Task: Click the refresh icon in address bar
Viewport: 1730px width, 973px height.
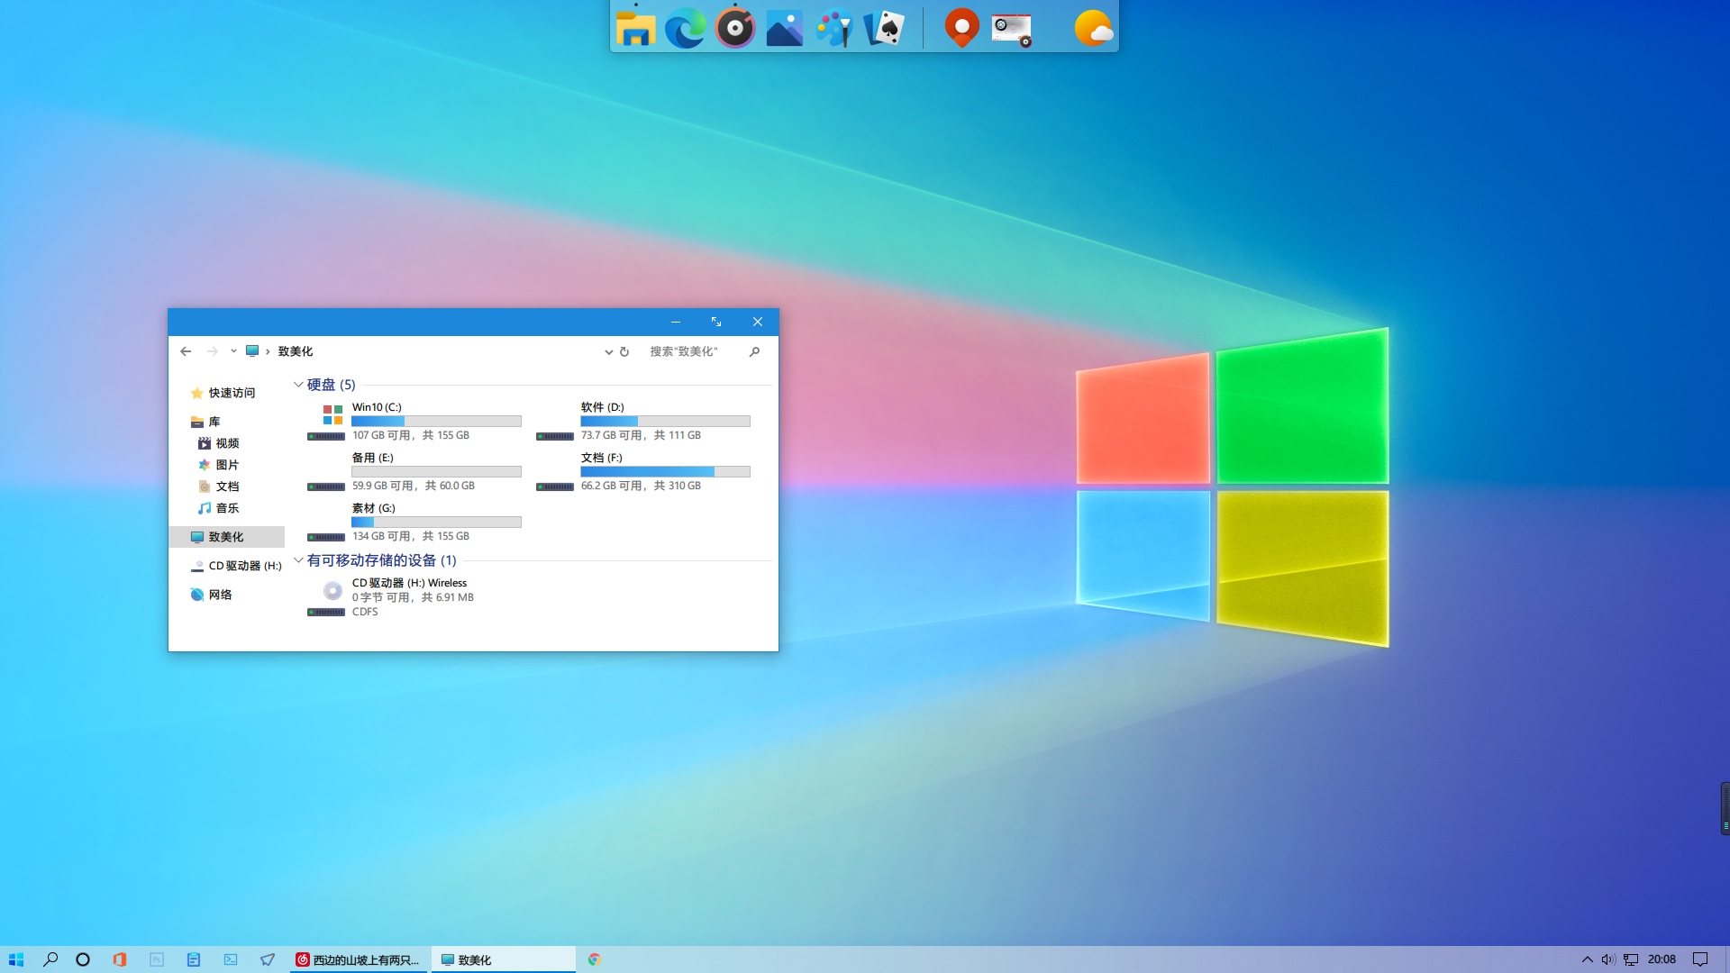Action: coord(624,351)
